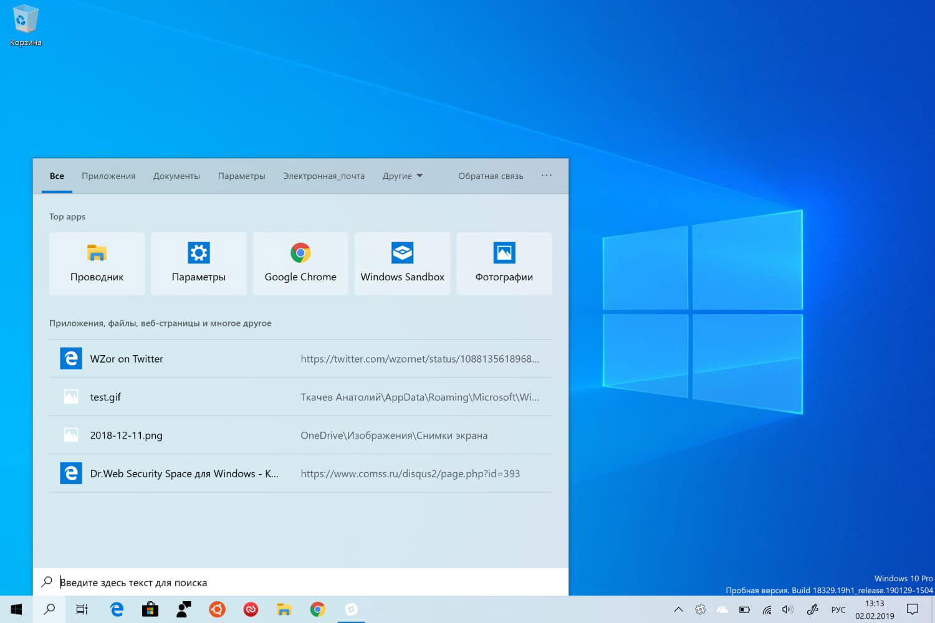This screenshot has width=935, height=623.
Task: Open Google Chrome from Top apps
Action: pos(300,263)
